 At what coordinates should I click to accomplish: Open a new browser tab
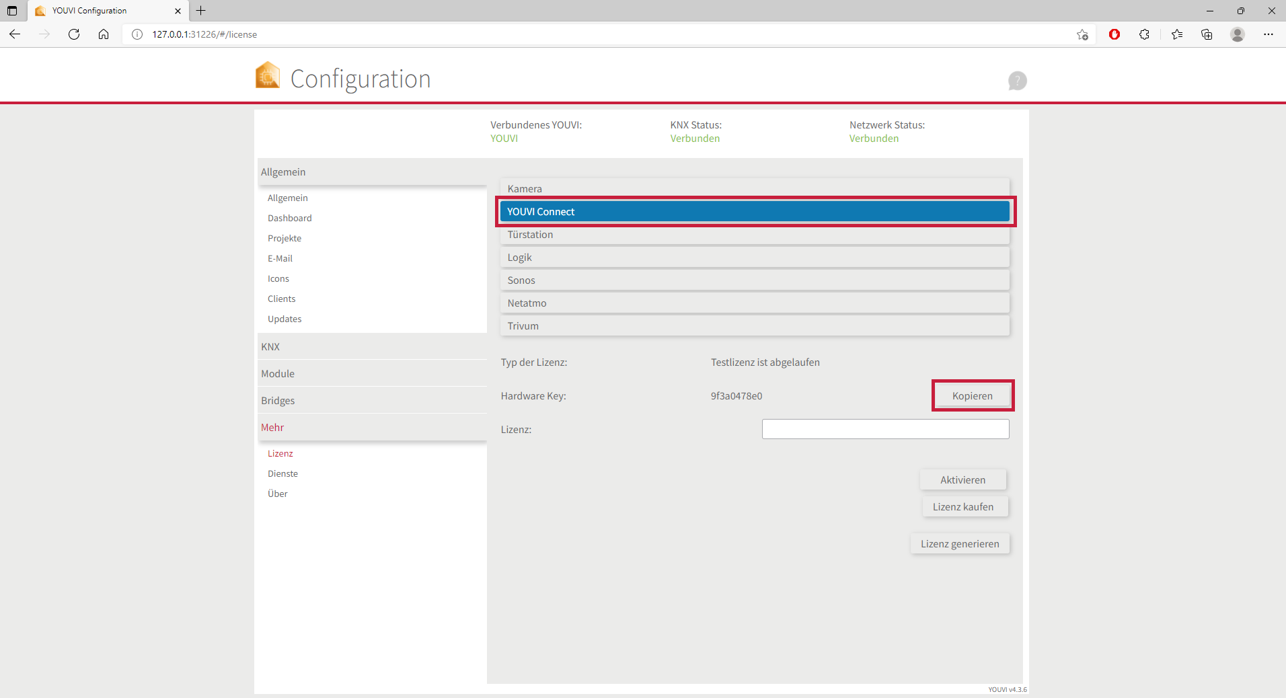coord(200,11)
